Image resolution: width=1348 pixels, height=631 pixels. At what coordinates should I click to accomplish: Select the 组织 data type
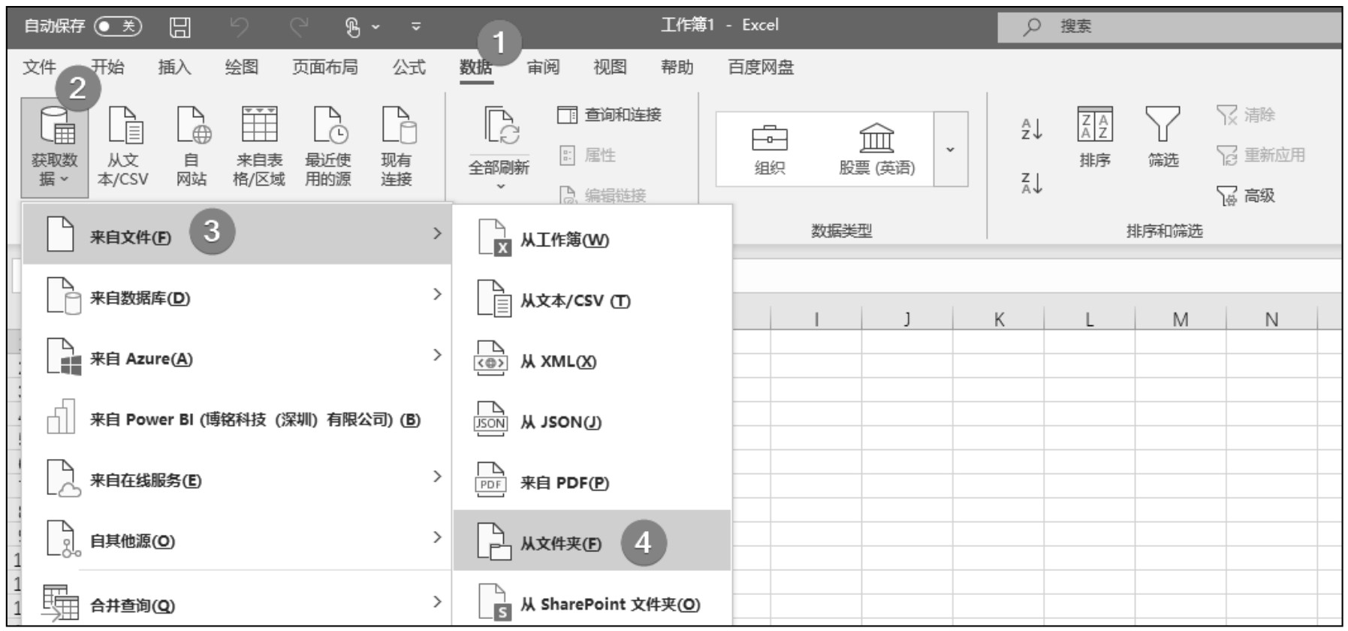(770, 149)
